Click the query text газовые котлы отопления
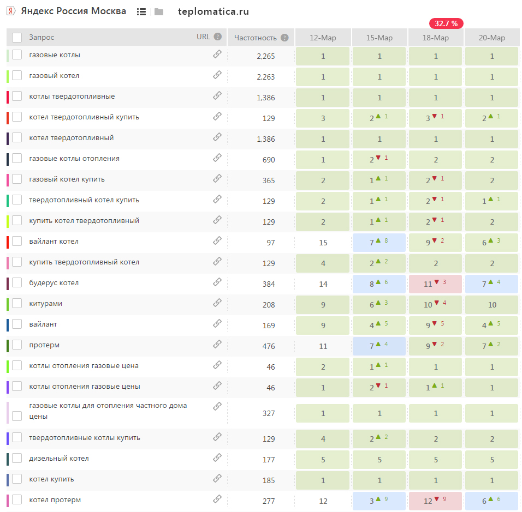 [x=74, y=159]
